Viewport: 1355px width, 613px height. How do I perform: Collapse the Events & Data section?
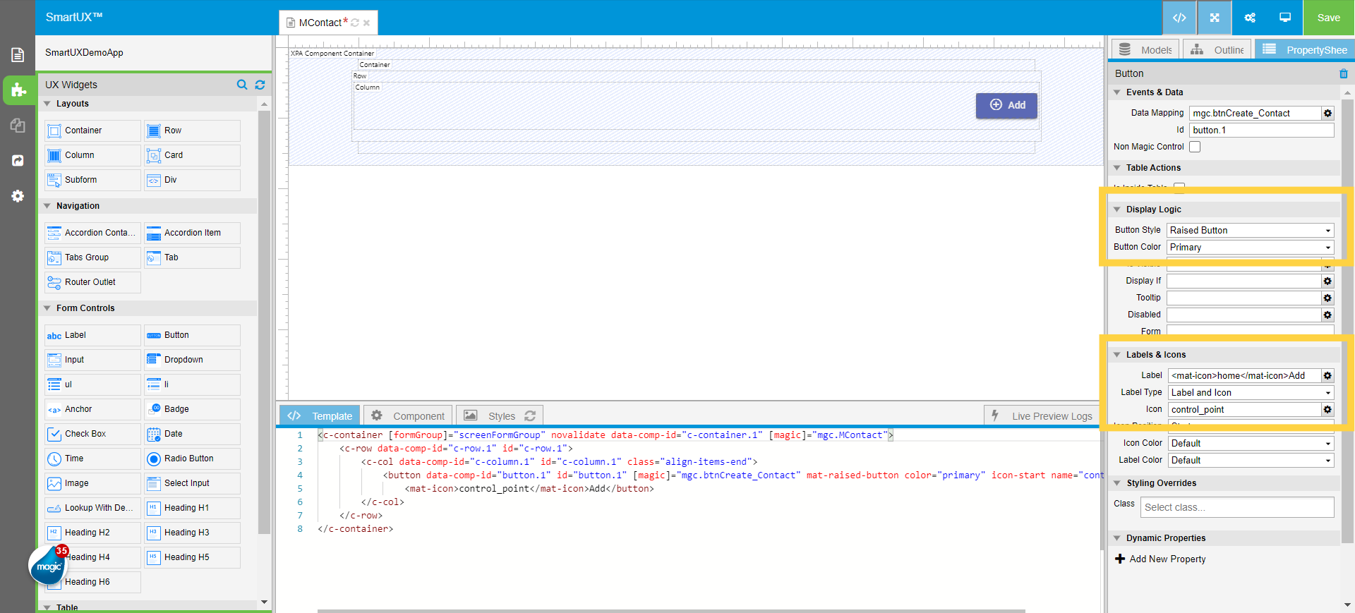[x=1117, y=92]
